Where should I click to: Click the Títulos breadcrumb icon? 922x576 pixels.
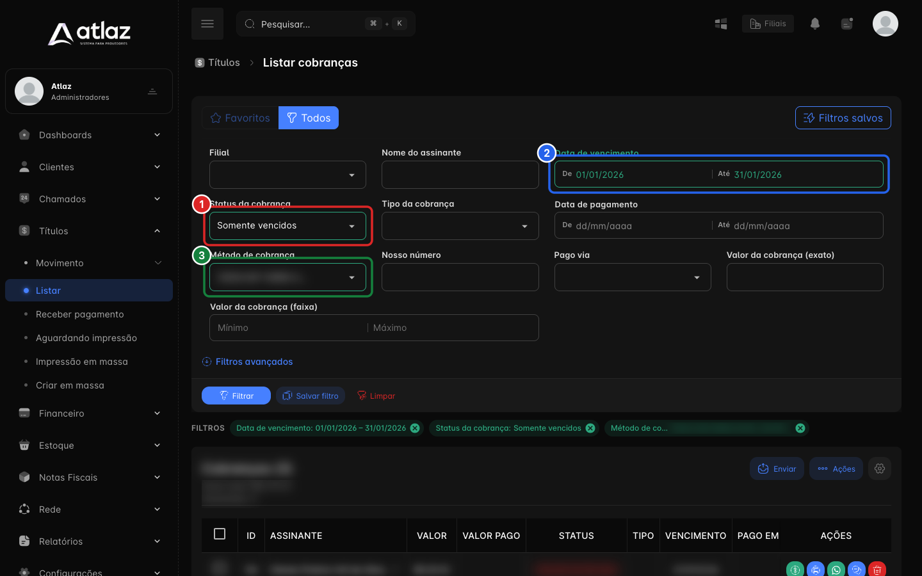click(x=200, y=63)
